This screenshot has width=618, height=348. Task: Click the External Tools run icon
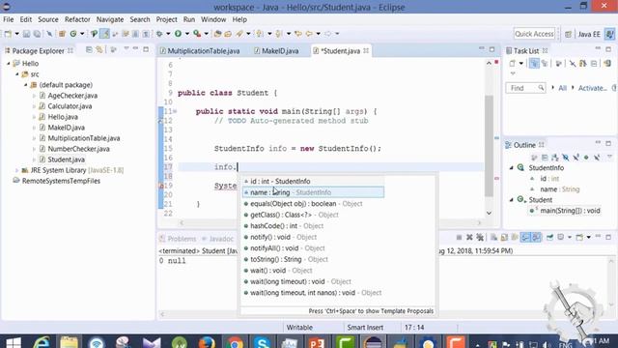(x=197, y=34)
